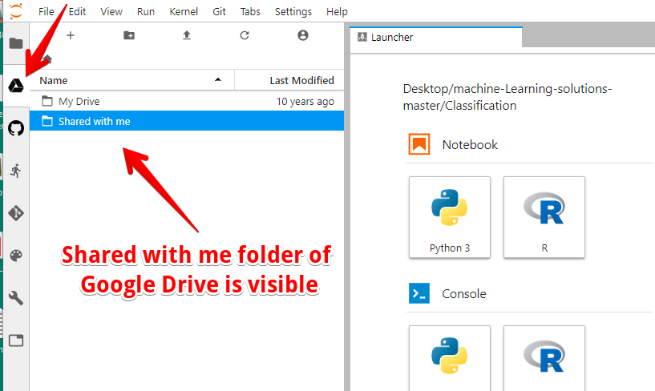Click the New Folder toolbar icon
This screenshot has width=655, height=391.
point(129,35)
